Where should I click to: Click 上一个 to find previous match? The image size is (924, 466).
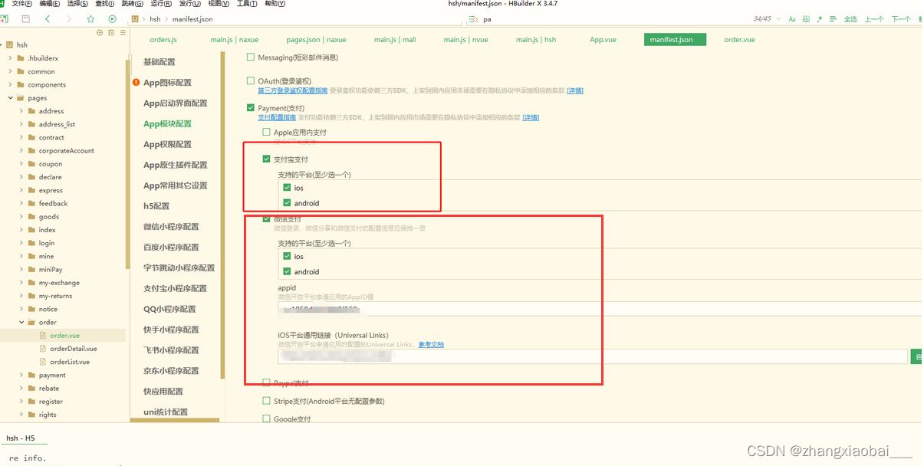click(x=874, y=19)
